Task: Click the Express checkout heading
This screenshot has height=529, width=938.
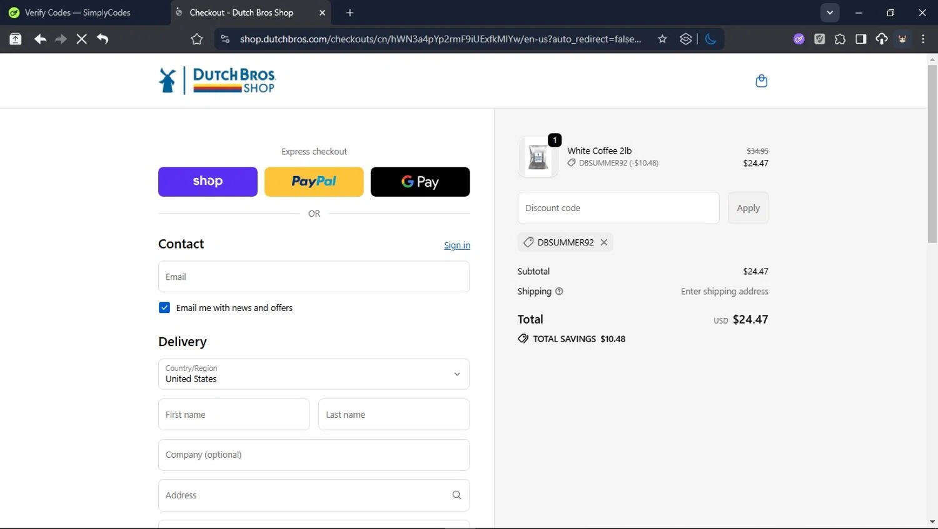Action: click(x=314, y=152)
